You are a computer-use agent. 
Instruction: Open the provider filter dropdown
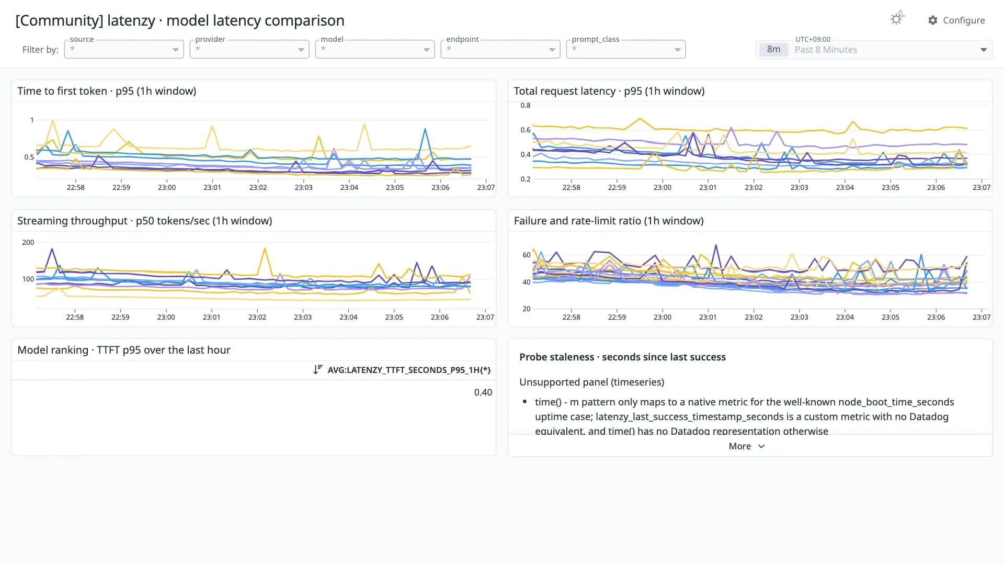(249, 49)
